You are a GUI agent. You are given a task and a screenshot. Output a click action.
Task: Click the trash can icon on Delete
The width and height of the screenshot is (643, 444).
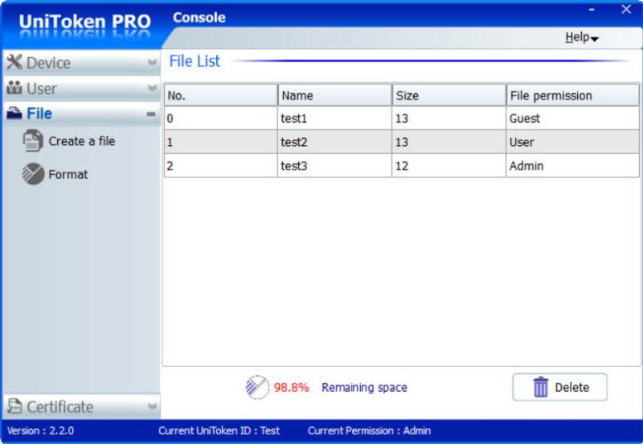[540, 387]
